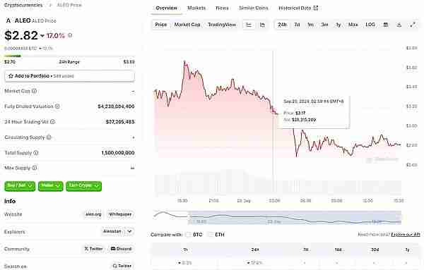Expand the Explorers dropdown chevron
The width and height of the screenshot is (424, 270).
coord(129,231)
